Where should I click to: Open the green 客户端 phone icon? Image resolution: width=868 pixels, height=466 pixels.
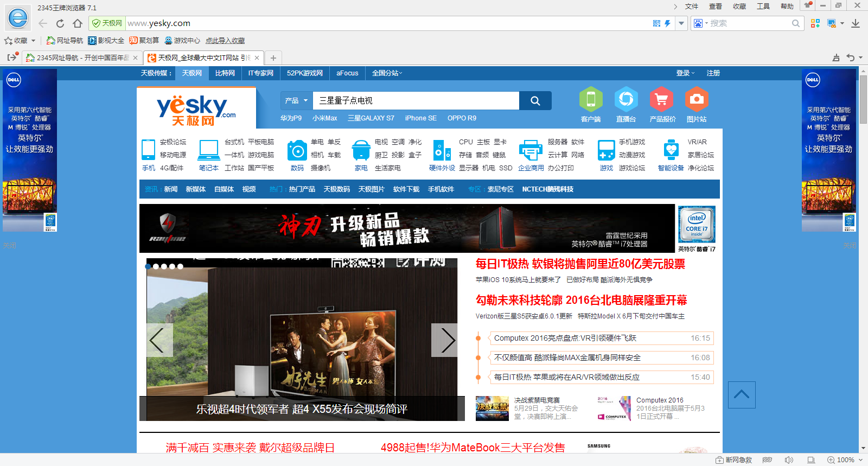591,99
